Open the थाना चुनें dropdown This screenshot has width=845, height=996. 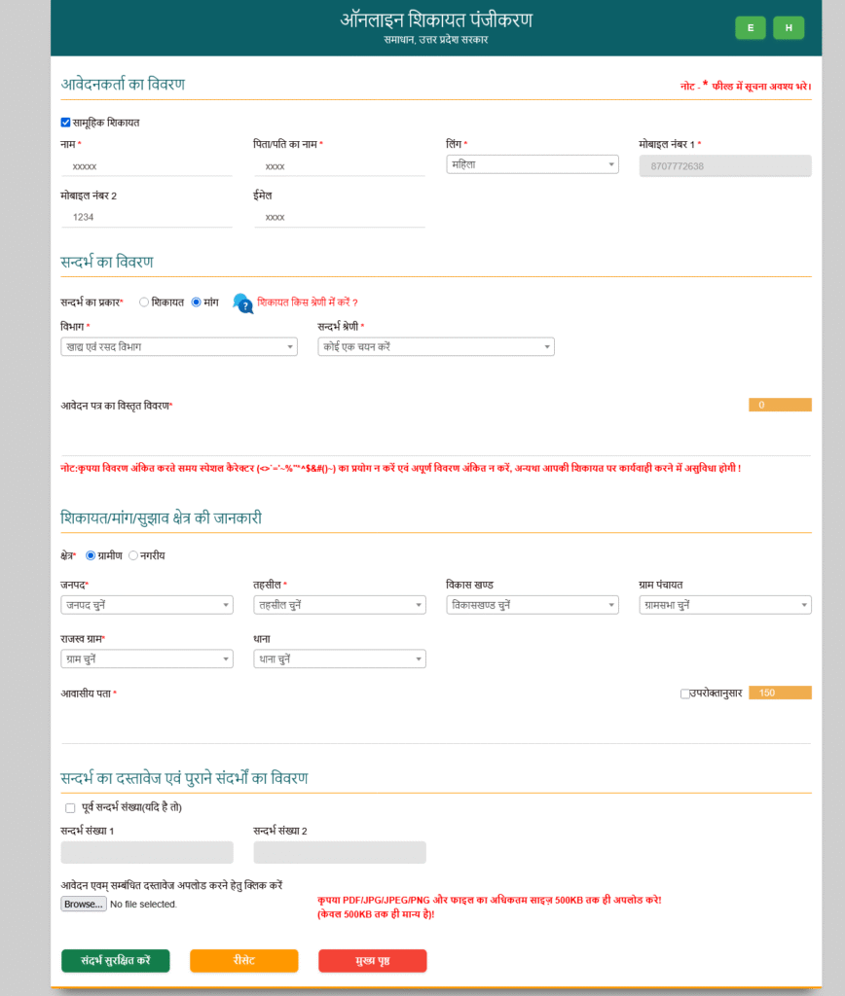[x=339, y=659]
